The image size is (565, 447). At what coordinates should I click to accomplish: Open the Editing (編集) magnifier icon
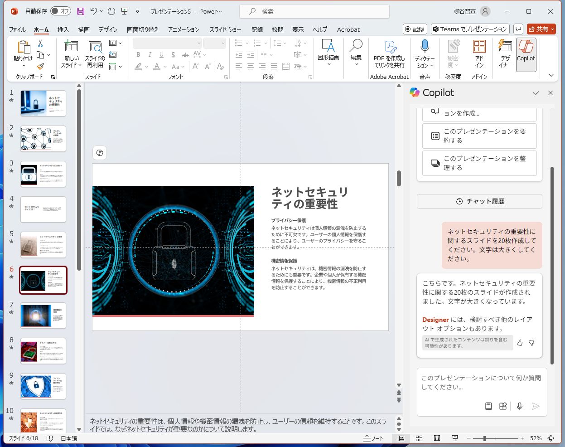[x=356, y=46]
